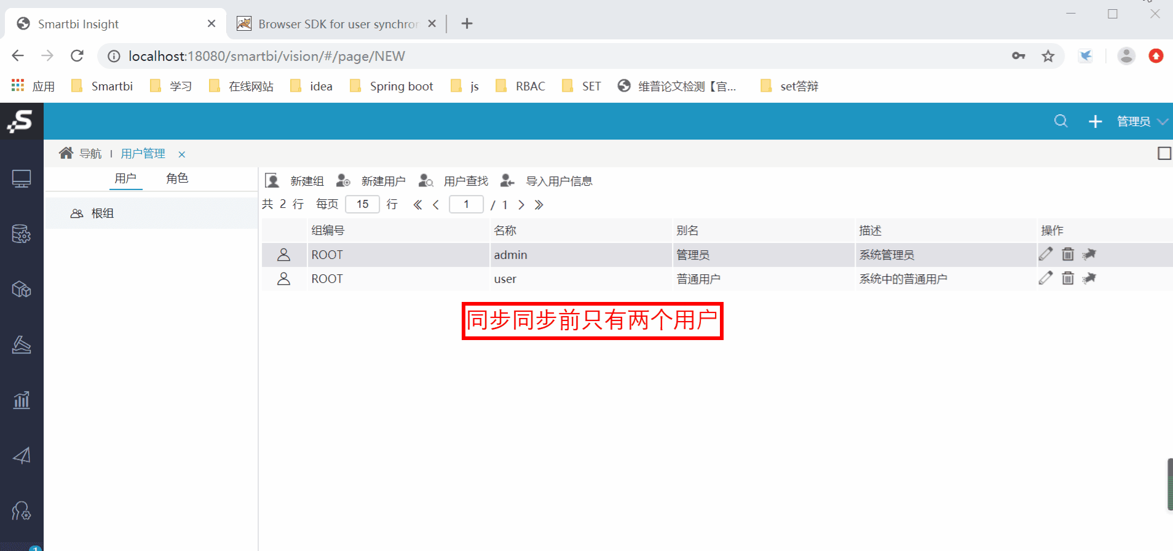The height and width of the screenshot is (551, 1173).
Task: Click the user icon in user row
Action: 283,279
